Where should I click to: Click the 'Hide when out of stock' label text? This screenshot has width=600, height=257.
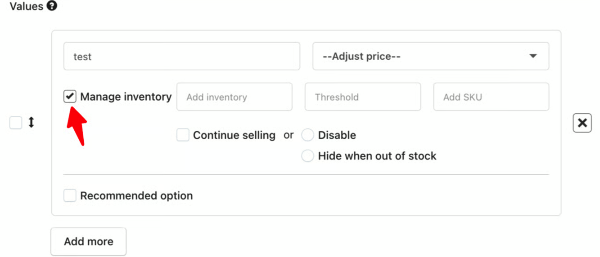tap(377, 156)
